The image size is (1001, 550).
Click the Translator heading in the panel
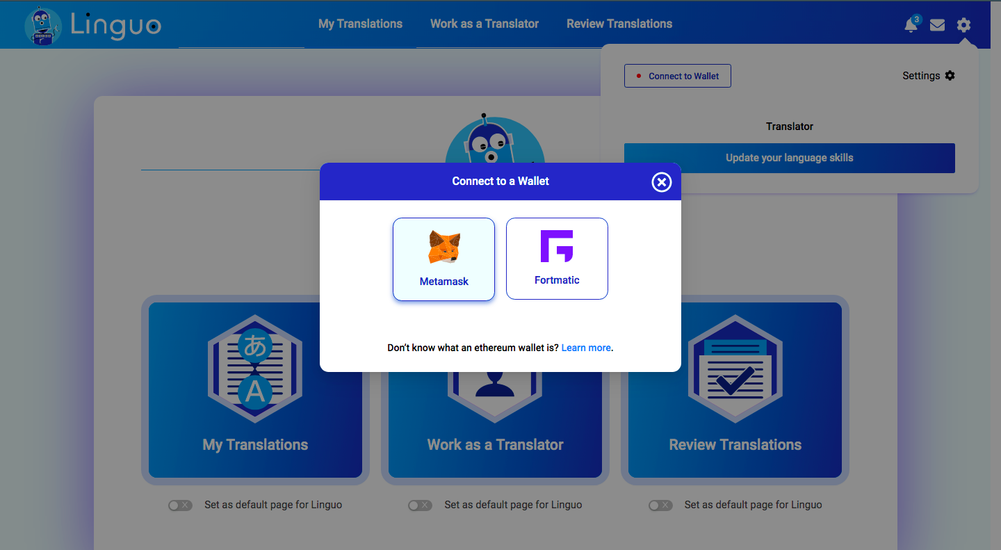tap(790, 127)
